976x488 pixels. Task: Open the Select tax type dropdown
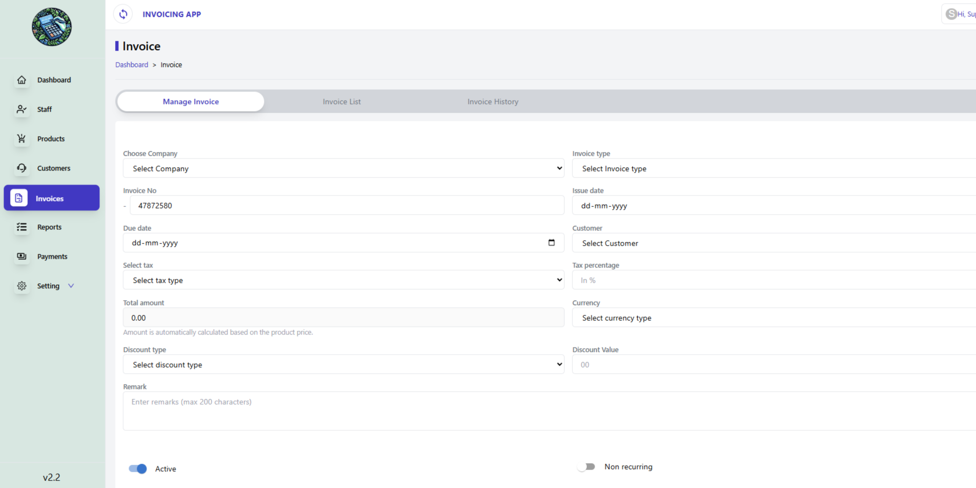343,280
